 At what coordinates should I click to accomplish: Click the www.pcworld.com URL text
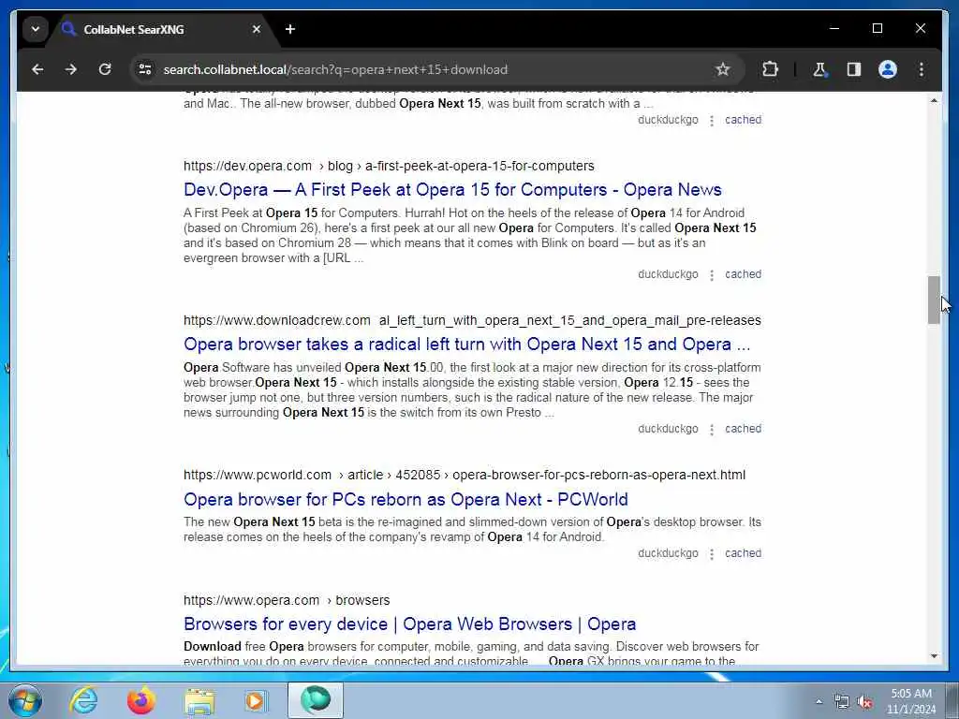point(465,475)
